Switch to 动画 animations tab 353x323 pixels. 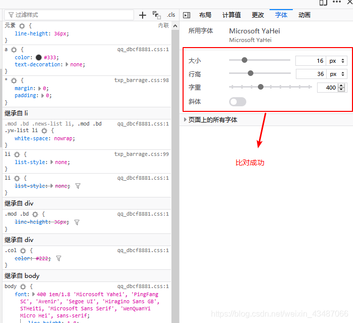point(304,15)
